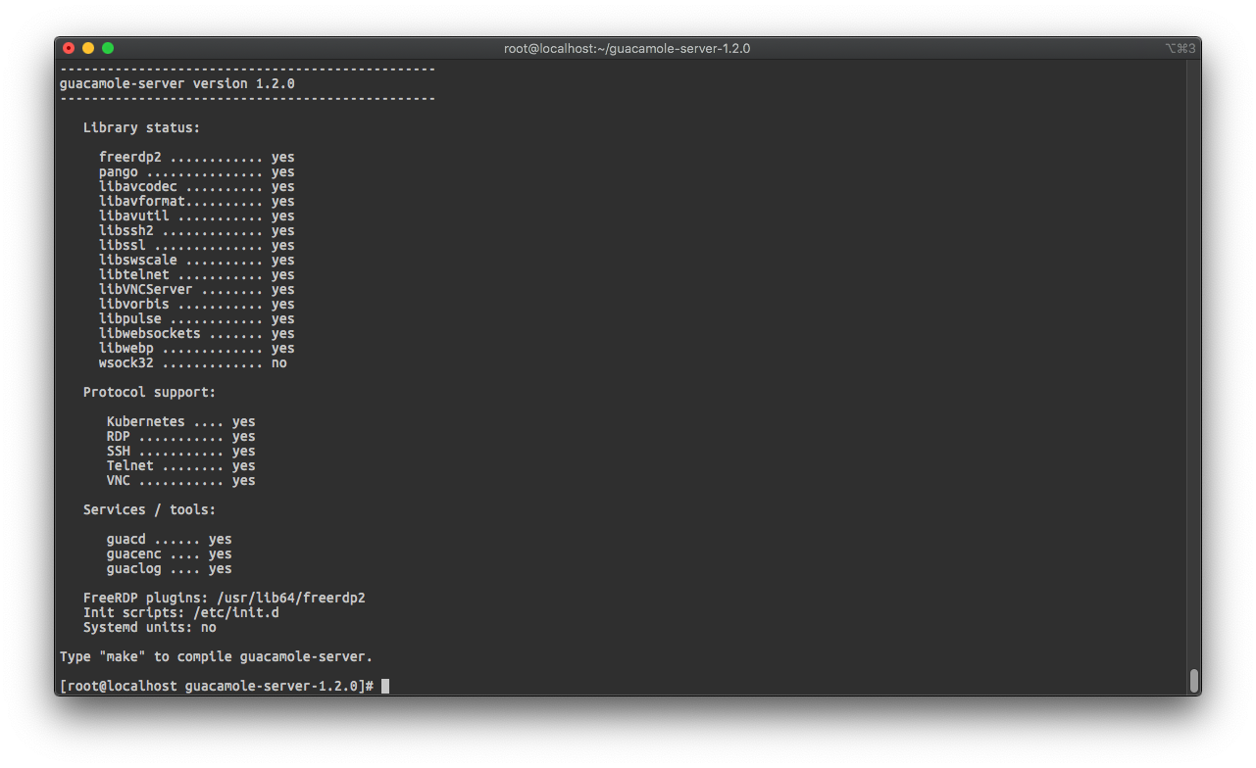
Task: Click the VNC protocol line
Action: (x=180, y=480)
